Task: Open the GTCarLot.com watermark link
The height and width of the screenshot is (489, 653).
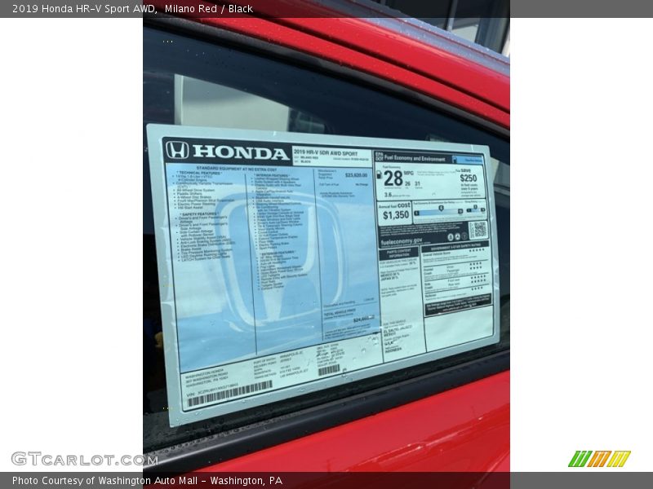Action: (84, 459)
